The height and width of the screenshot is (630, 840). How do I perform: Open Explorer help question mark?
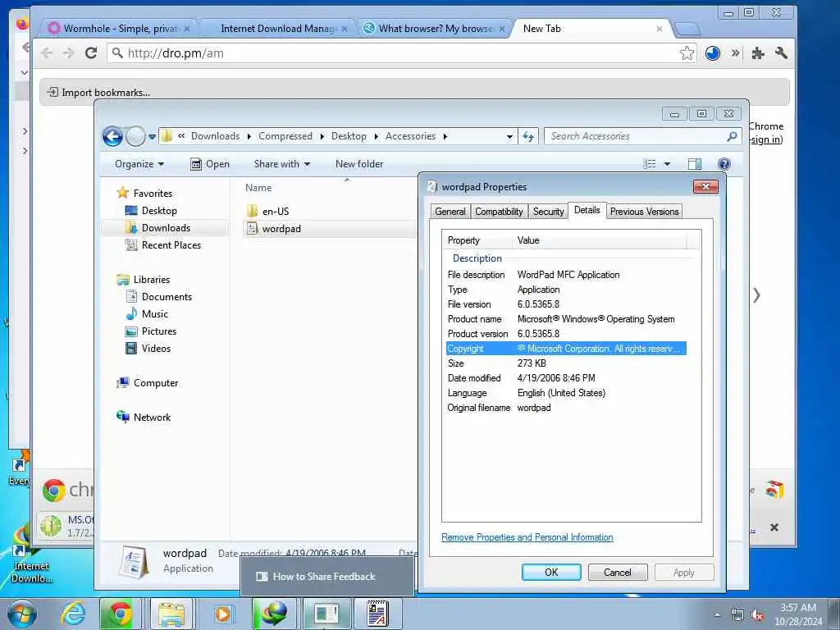point(724,164)
